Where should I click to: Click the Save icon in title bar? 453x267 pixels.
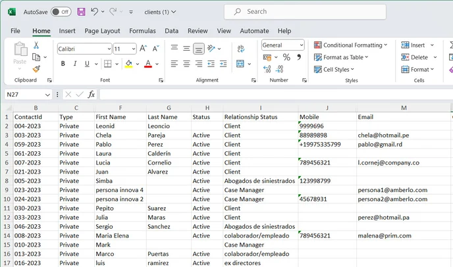(81, 12)
